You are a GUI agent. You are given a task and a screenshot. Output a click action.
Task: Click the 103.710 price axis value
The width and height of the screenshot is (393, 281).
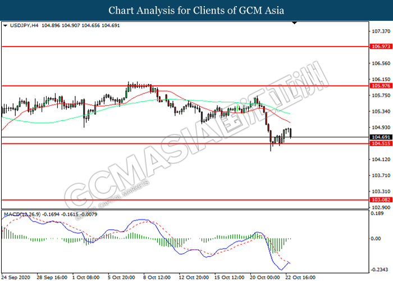click(381, 175)
